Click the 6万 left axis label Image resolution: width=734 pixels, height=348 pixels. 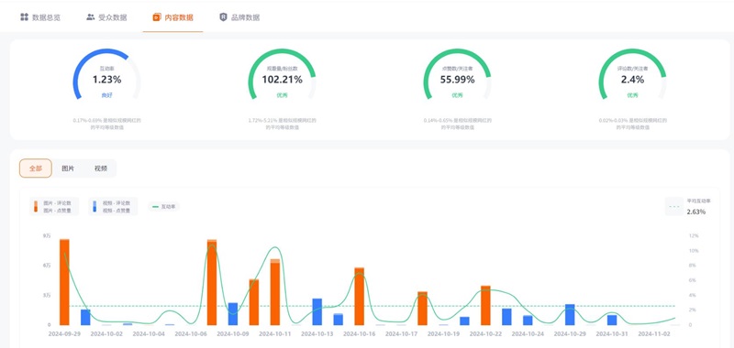coord(47,266)
